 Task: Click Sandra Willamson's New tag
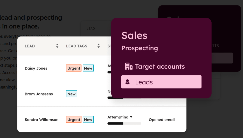tap(88, 119)
